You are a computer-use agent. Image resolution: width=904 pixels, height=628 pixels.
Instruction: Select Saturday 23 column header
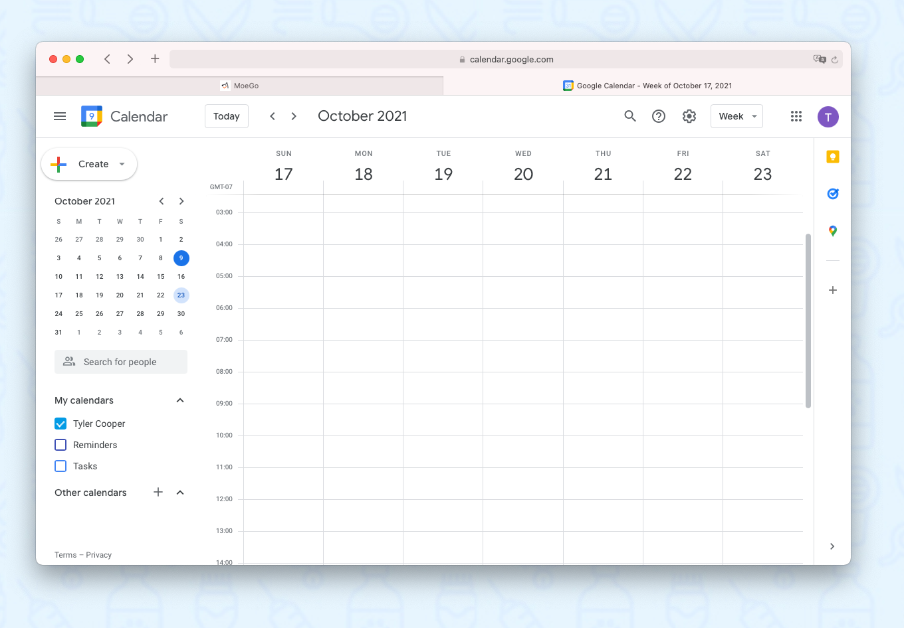[x=762, y=167]
